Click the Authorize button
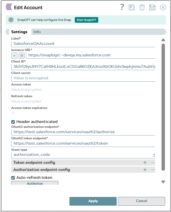 pyautogui.click(x=35, y=183)
